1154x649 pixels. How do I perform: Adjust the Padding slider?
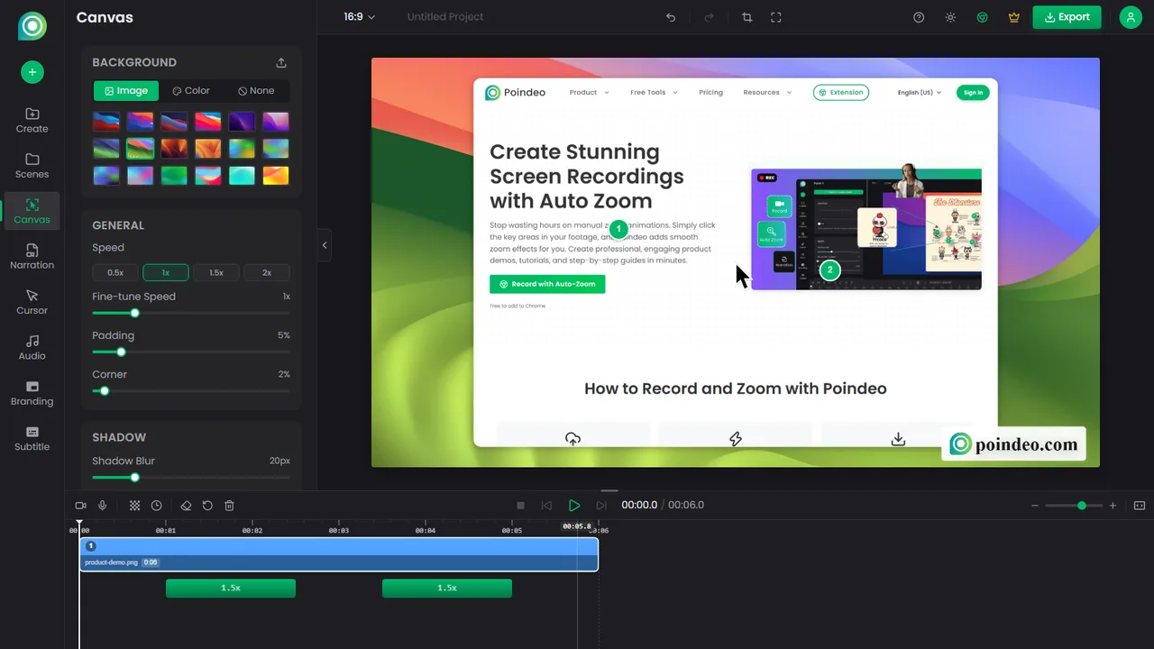tap(191, 352)
